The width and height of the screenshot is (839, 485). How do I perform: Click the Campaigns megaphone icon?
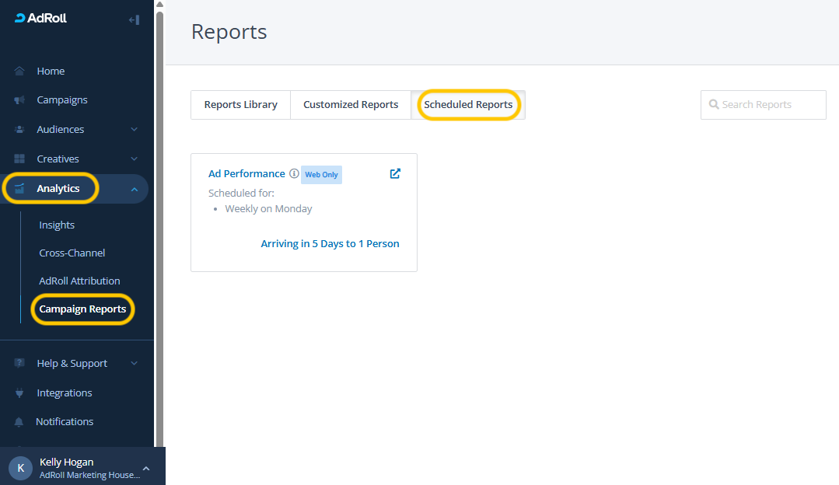[19, 100]
